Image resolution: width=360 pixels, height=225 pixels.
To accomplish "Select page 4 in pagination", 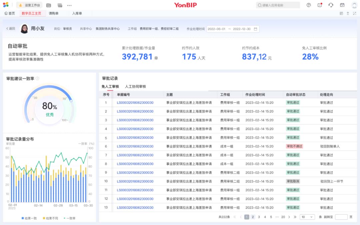I will click(265, 217).
